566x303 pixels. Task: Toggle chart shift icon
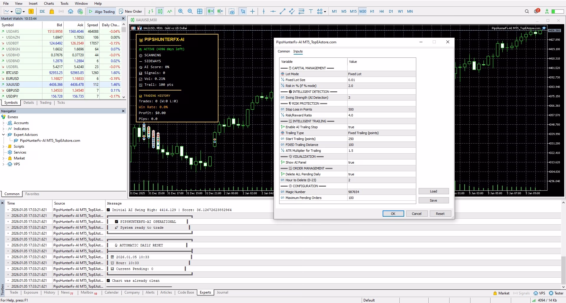(220, 11)
